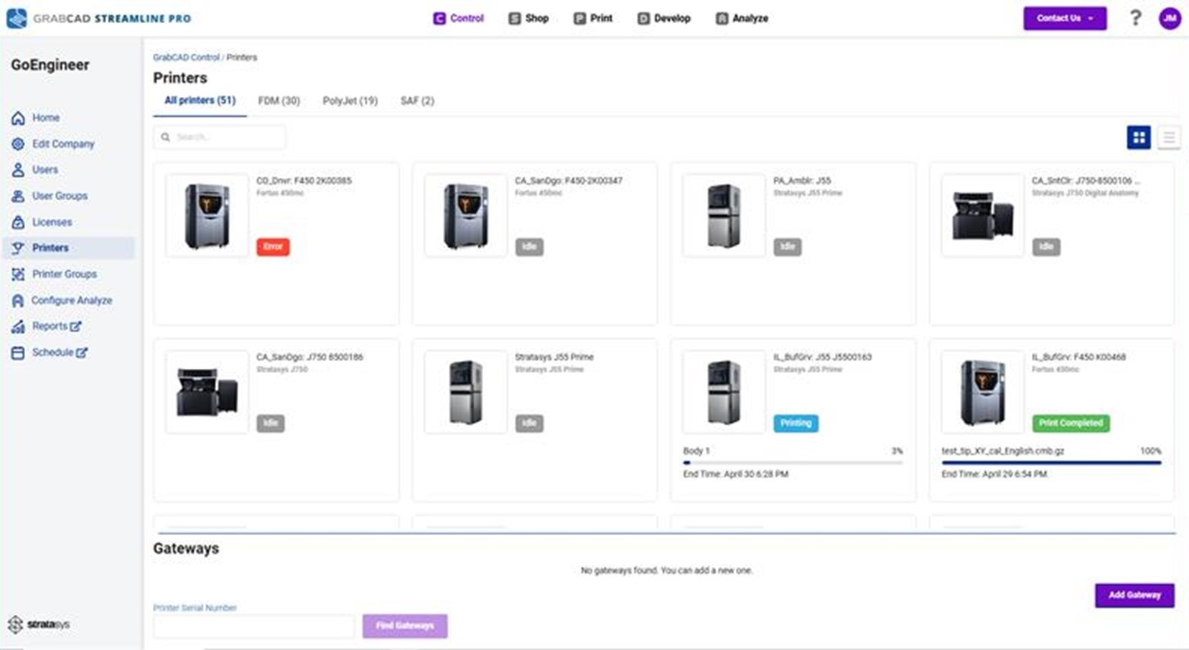
Task: Select the Printer Groups icon in the sidebar
Action: (x=18, y=273)
